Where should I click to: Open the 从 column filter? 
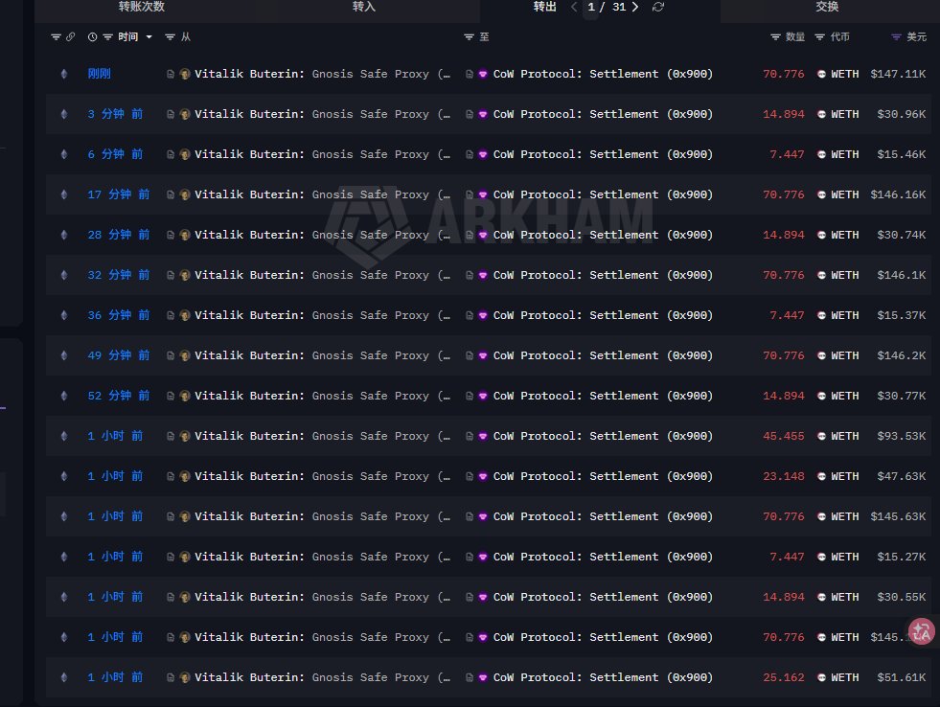[171, 37]
